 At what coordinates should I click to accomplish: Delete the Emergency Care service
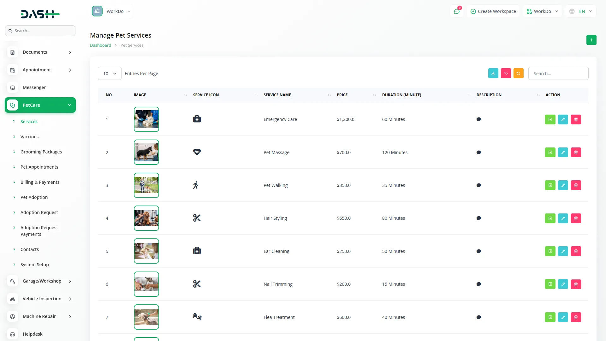click(x=576, y=119)
